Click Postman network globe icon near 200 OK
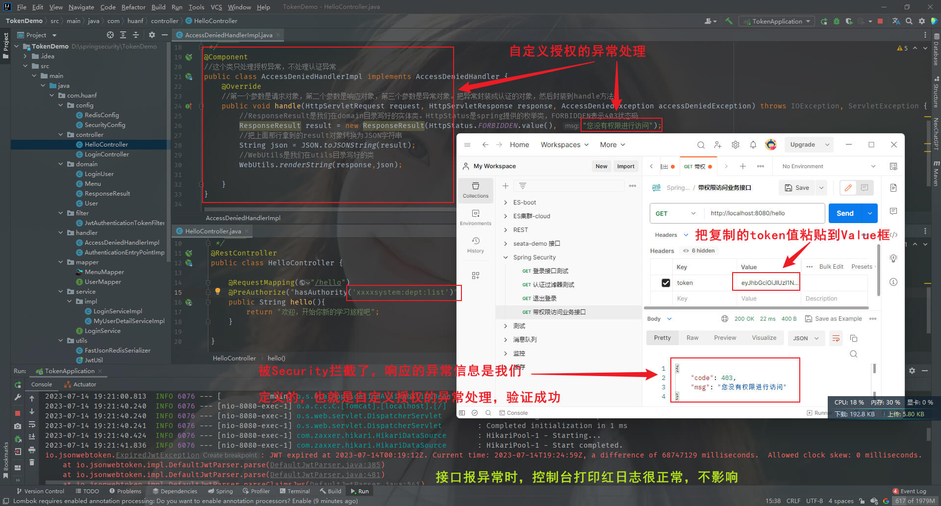941x506 pixels. pos(725,319)
